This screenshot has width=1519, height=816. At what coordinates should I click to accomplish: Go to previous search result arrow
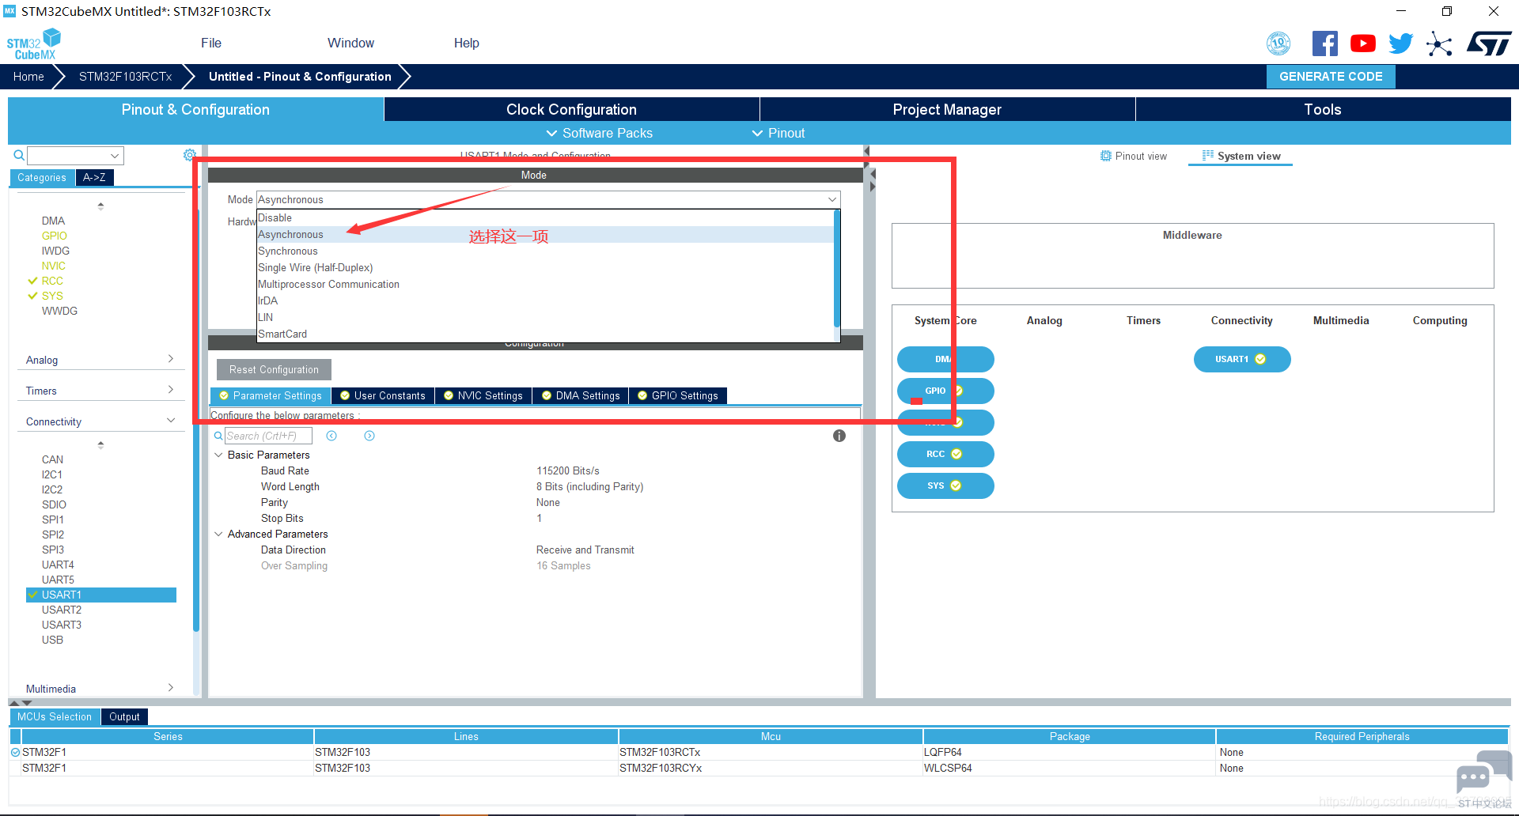(331, 436)
